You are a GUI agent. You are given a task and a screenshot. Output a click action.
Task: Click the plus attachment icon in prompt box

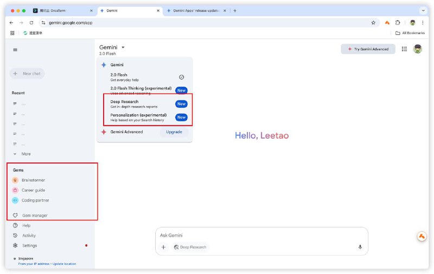tap(164, 247)
